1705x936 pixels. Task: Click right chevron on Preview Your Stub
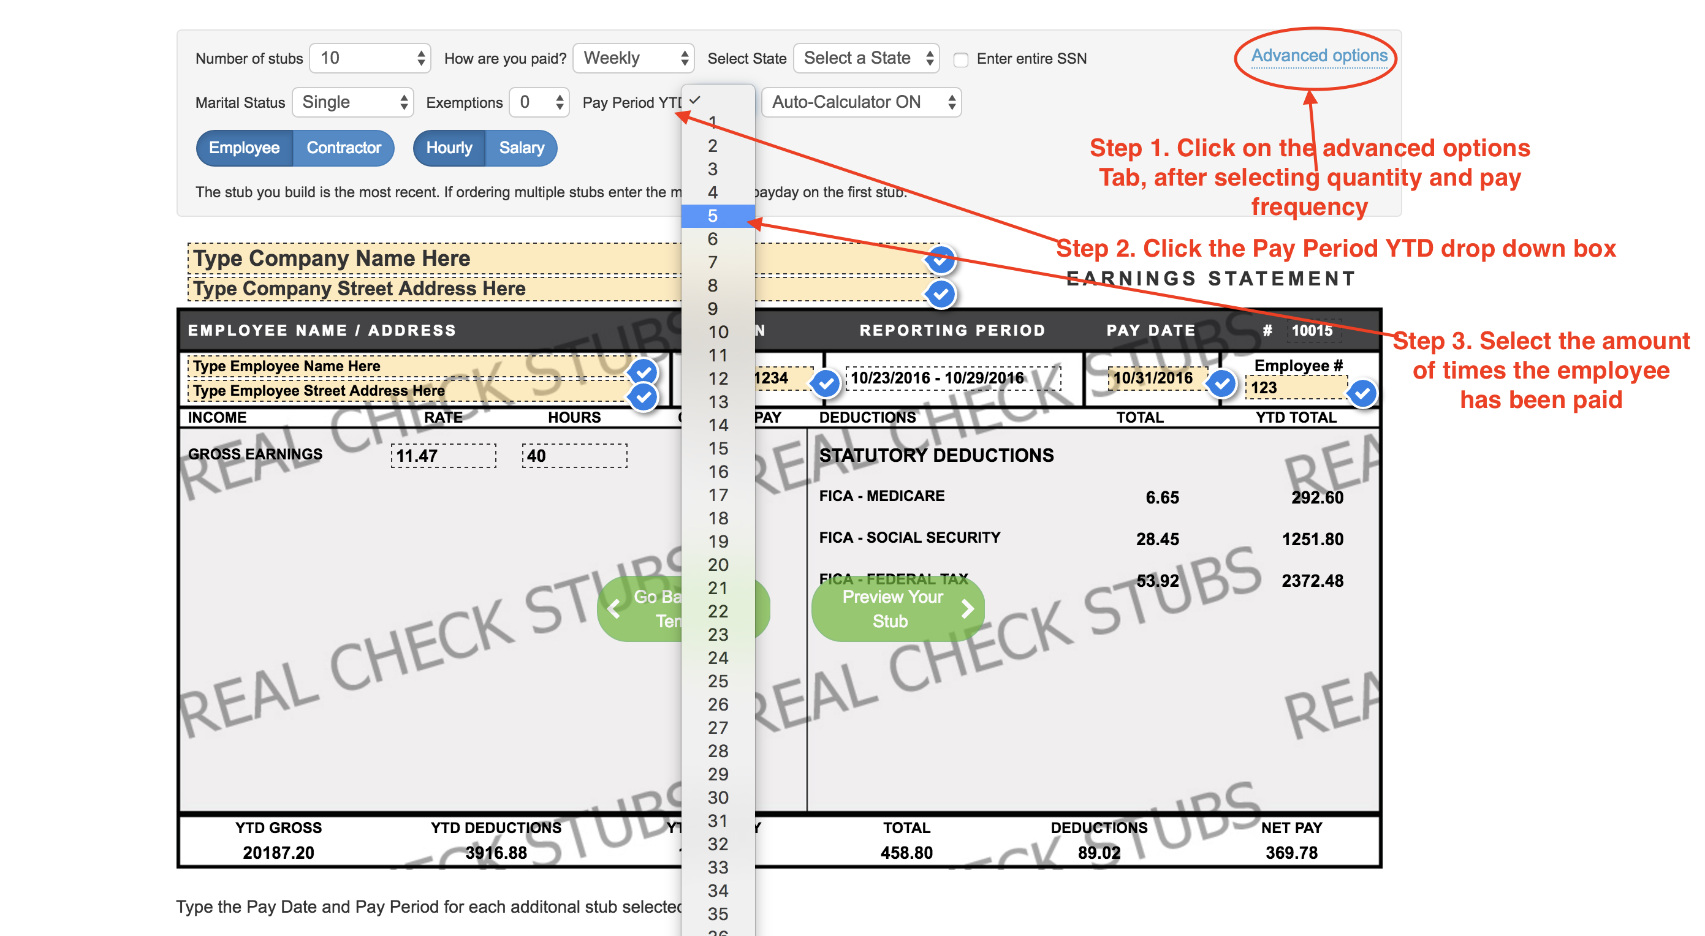coord(967,608)
